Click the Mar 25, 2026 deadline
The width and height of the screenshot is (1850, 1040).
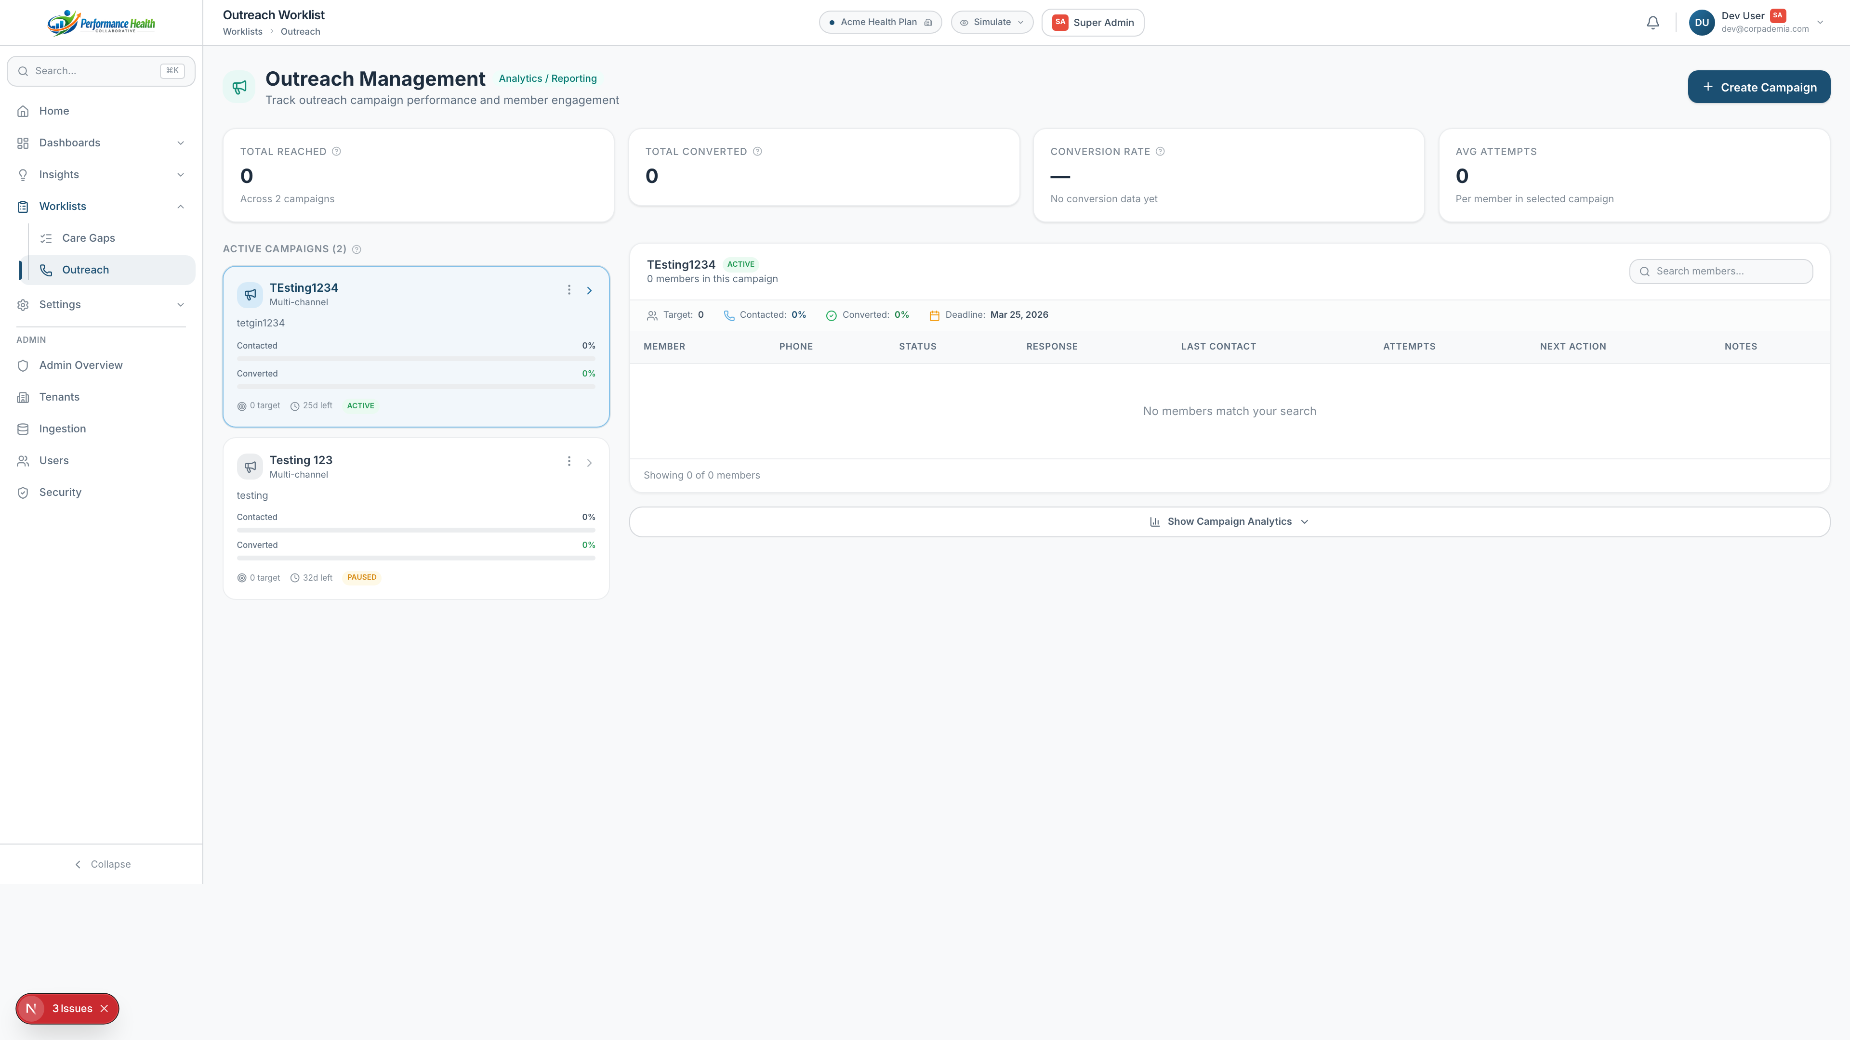click(1018, 315)
